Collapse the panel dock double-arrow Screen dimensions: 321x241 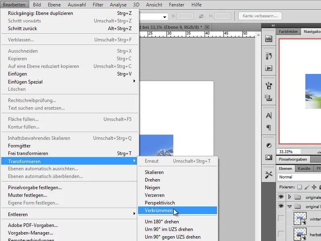(273, 25)
